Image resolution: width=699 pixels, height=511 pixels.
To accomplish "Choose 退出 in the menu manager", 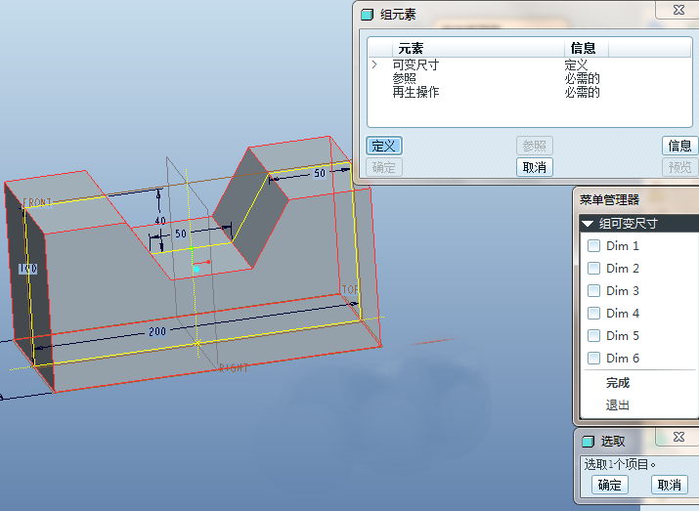I will click(618, 405).
